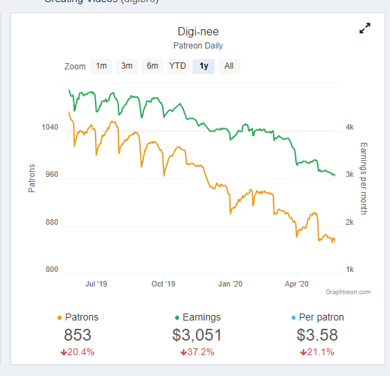Click the Jul '19 axis label

tap(96, 284)
